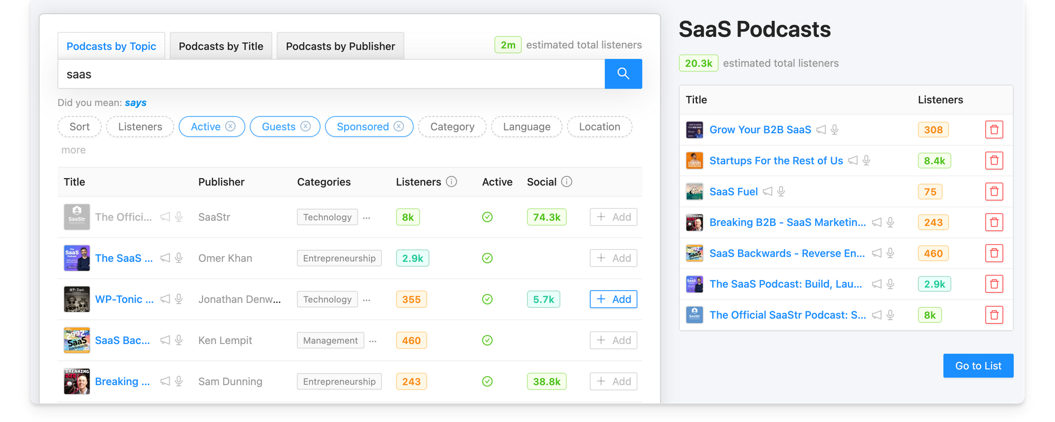Click the Listeners column info icon
This screenshot has width=1055, height=422.
(x=452, y=182)
